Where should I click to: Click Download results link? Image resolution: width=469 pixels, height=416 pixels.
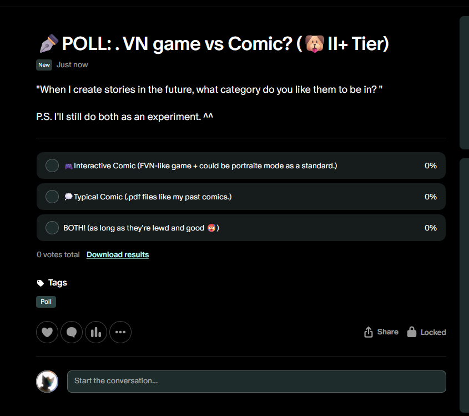tap(118, 255)
